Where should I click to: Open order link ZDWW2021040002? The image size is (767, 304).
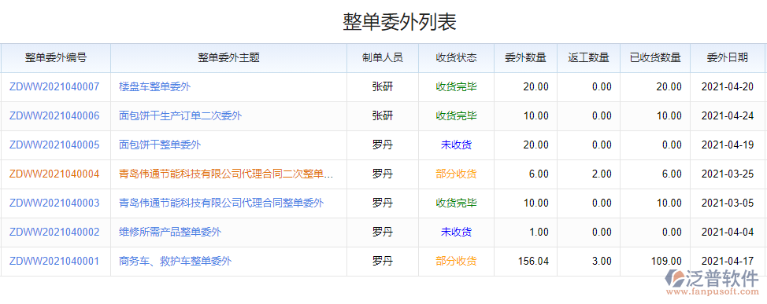[54, 233]
